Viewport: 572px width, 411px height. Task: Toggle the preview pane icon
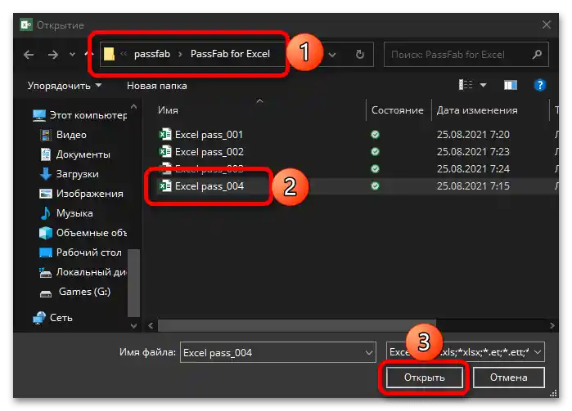tap(511, 85)
